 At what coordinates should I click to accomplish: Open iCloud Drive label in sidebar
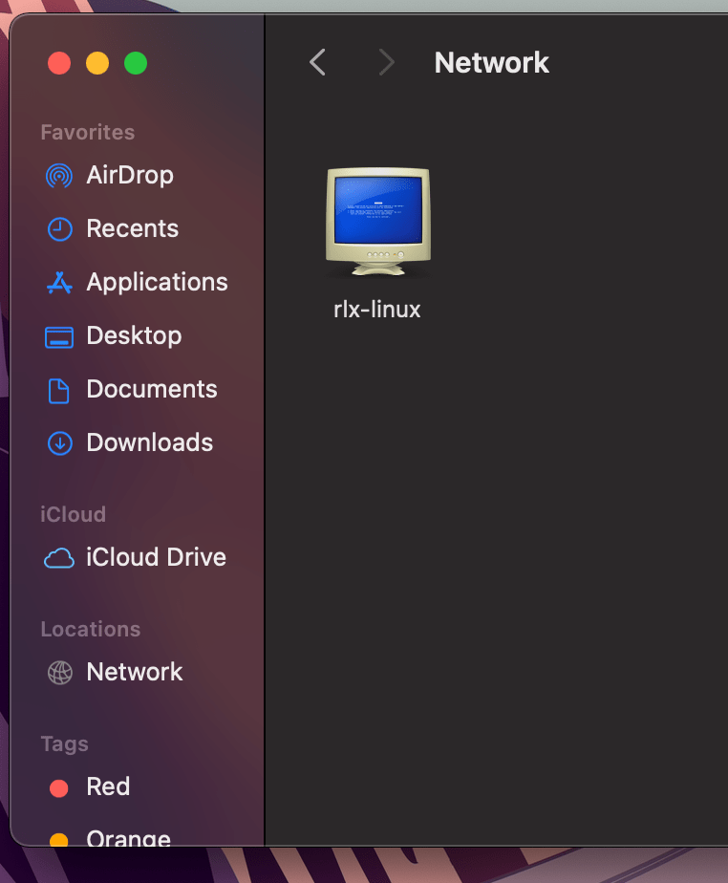tap(156, 557)
